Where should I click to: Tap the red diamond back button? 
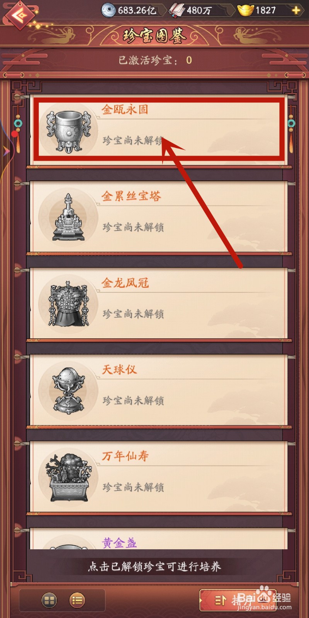coord(19,15)
